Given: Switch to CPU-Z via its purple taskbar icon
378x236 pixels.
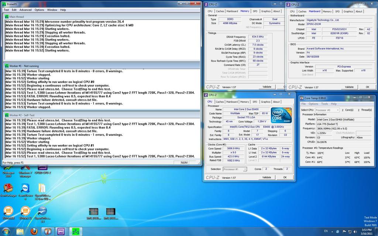Looking at the screenshot, I should pyautogui.click(x=61, y=232).
